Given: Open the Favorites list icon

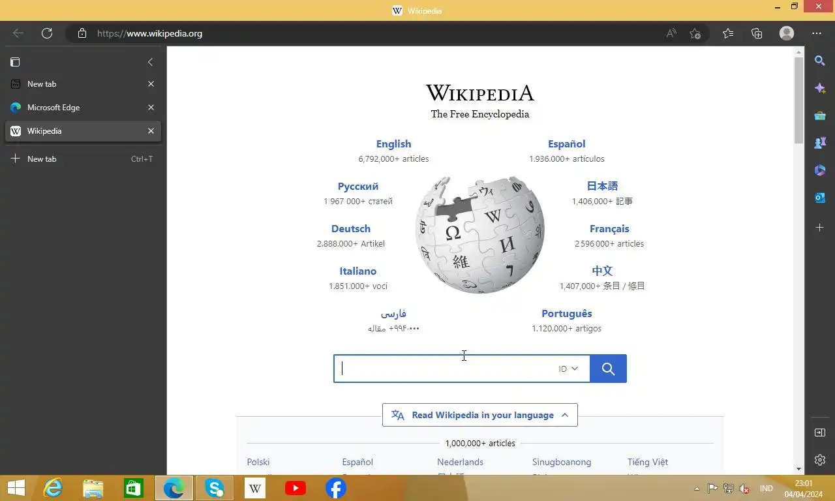Looking at the screenshot, I should click(x=728, y=33).
